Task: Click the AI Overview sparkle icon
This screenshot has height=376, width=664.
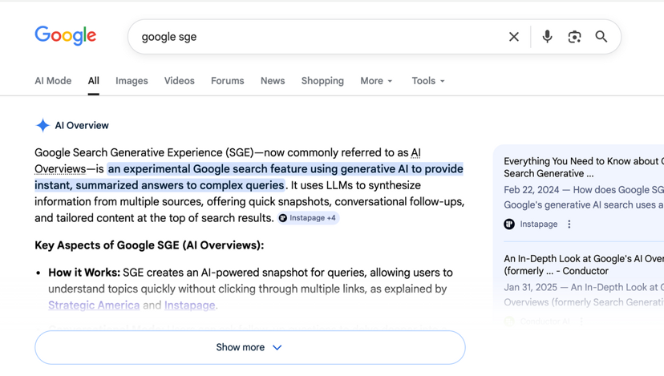Action: click(x=43, y=125)
